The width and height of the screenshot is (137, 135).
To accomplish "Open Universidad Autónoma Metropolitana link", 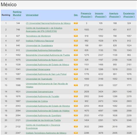I will [x=44, y=50].
